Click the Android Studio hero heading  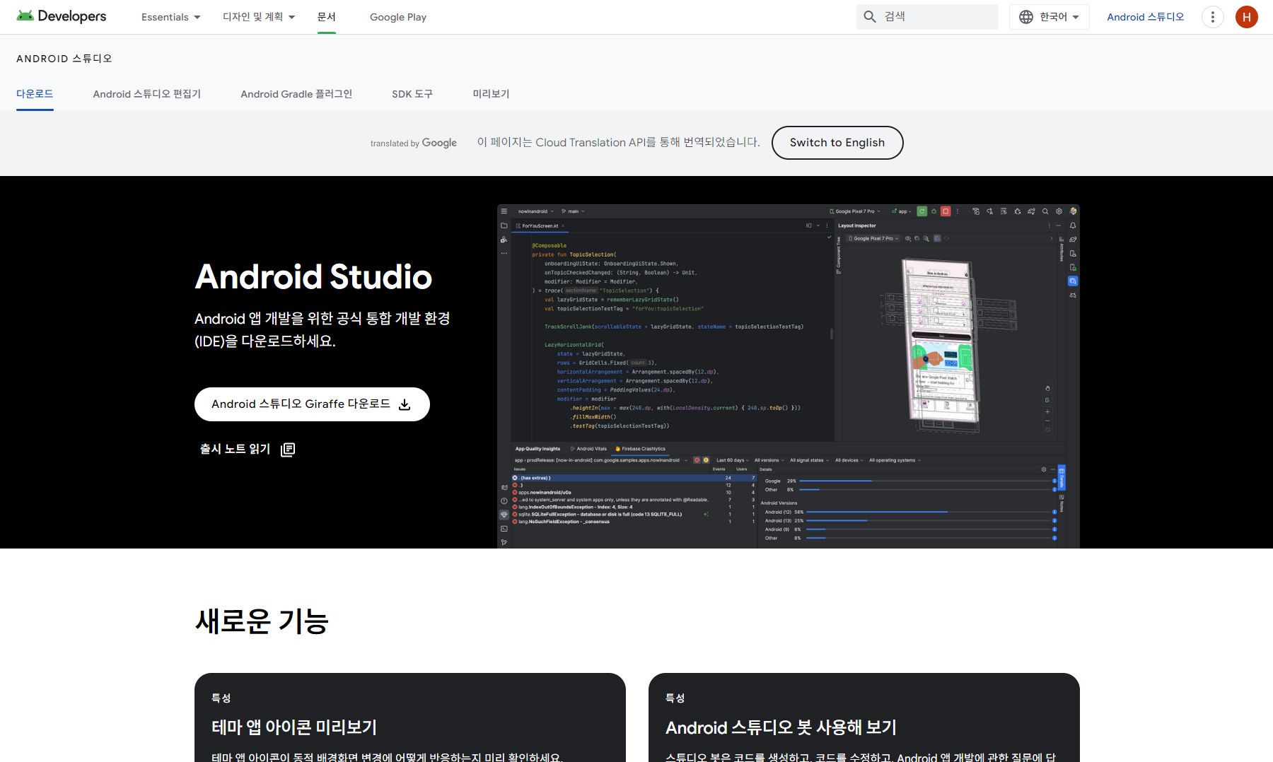pos(313,276)
